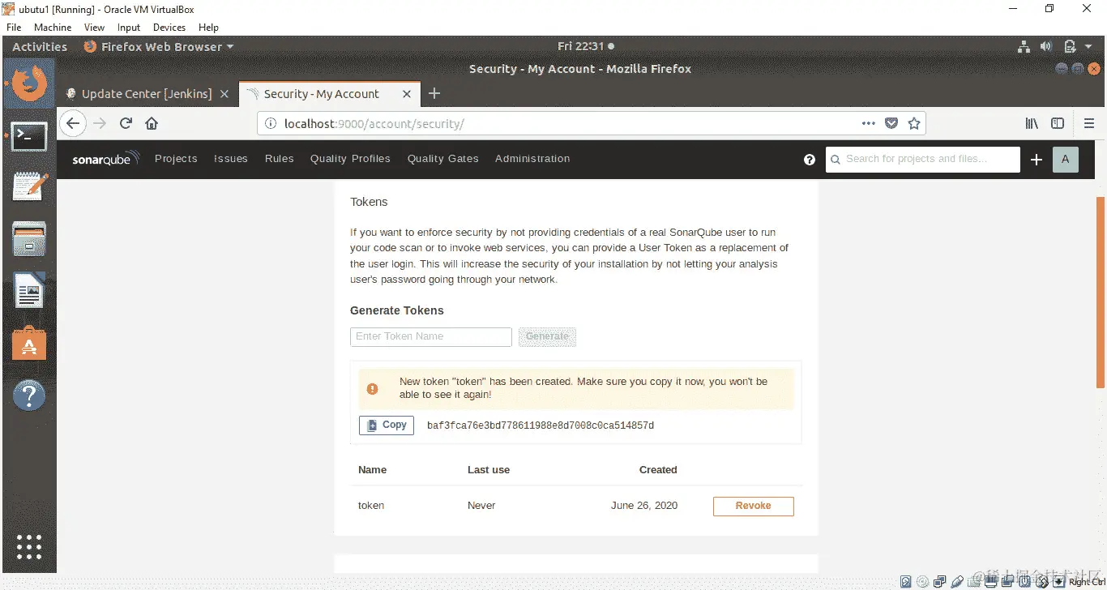
Task: Open the Firefox Library button
Action: click(x=1032, y=123)
